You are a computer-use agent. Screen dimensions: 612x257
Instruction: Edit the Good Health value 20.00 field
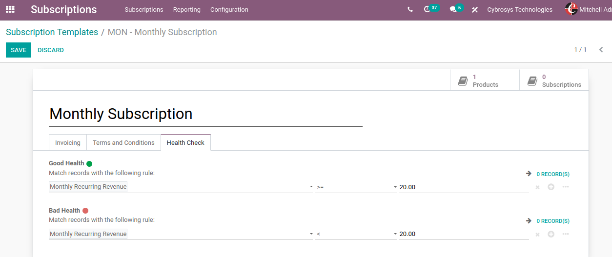(x=464, y=187)
